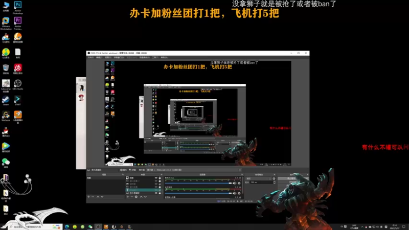Open source properties gear in sources toolbar
Screen dimensions: 409x230
point(136,197)
